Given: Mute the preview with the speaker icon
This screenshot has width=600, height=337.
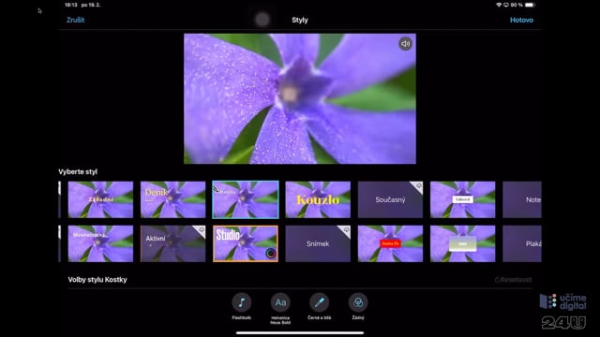Looking at the screenshot, I should click(405, 44).
